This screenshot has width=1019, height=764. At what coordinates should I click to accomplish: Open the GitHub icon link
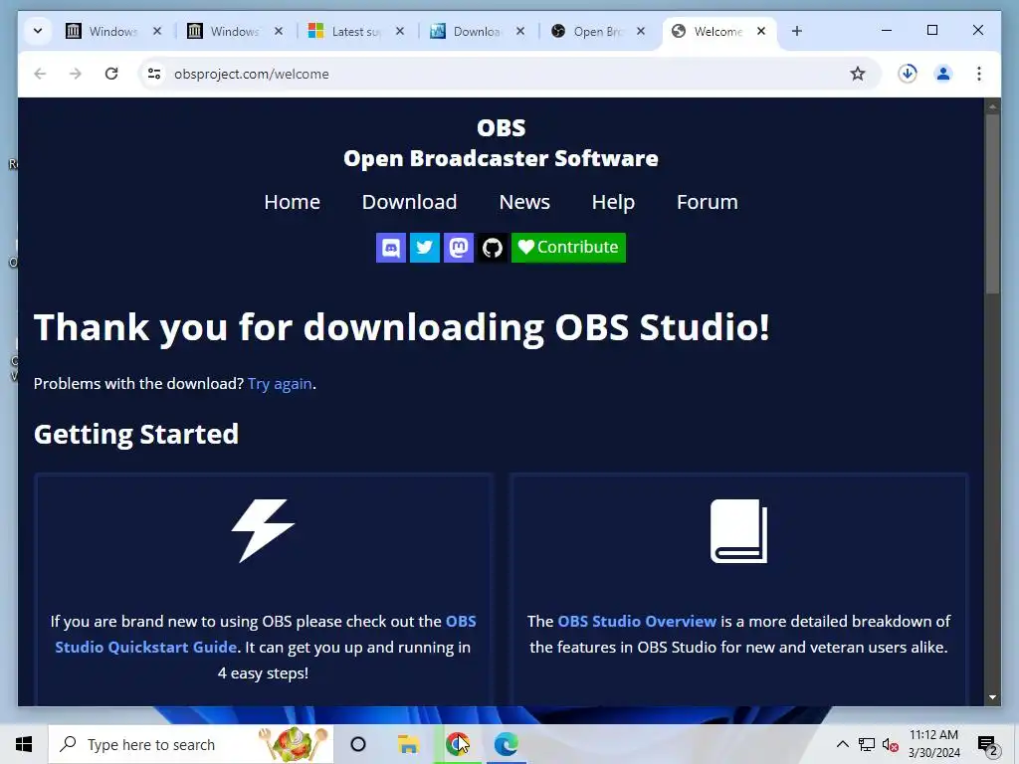click(x=492, y=248)
